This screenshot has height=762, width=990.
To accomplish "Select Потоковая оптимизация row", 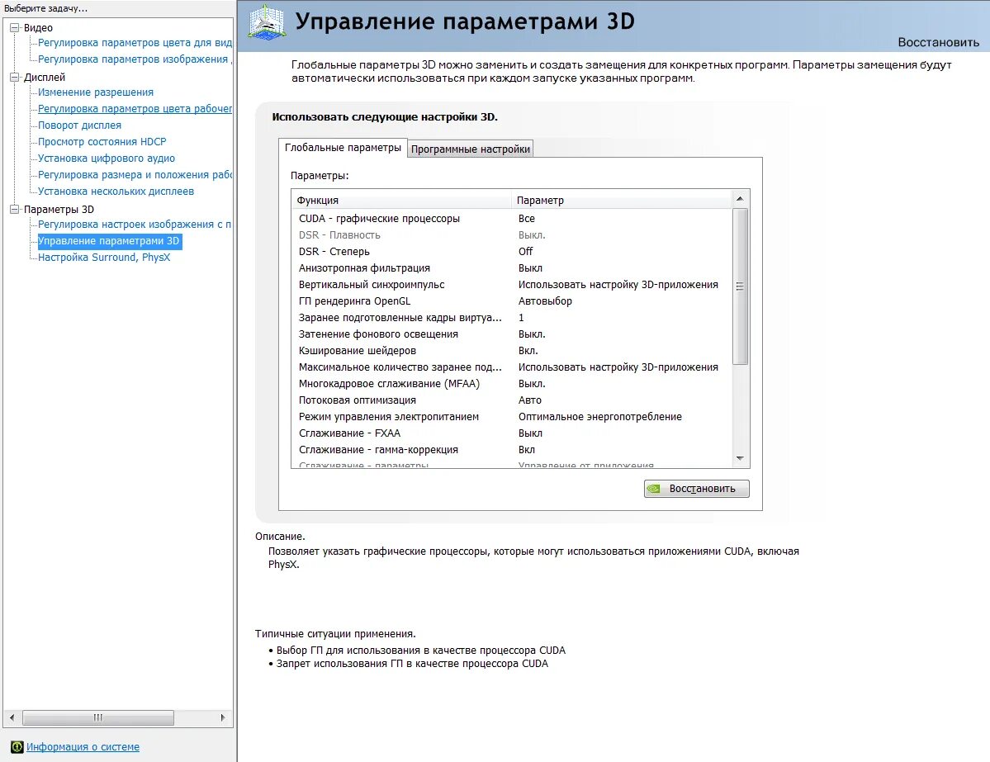I will tap(511, 400).
